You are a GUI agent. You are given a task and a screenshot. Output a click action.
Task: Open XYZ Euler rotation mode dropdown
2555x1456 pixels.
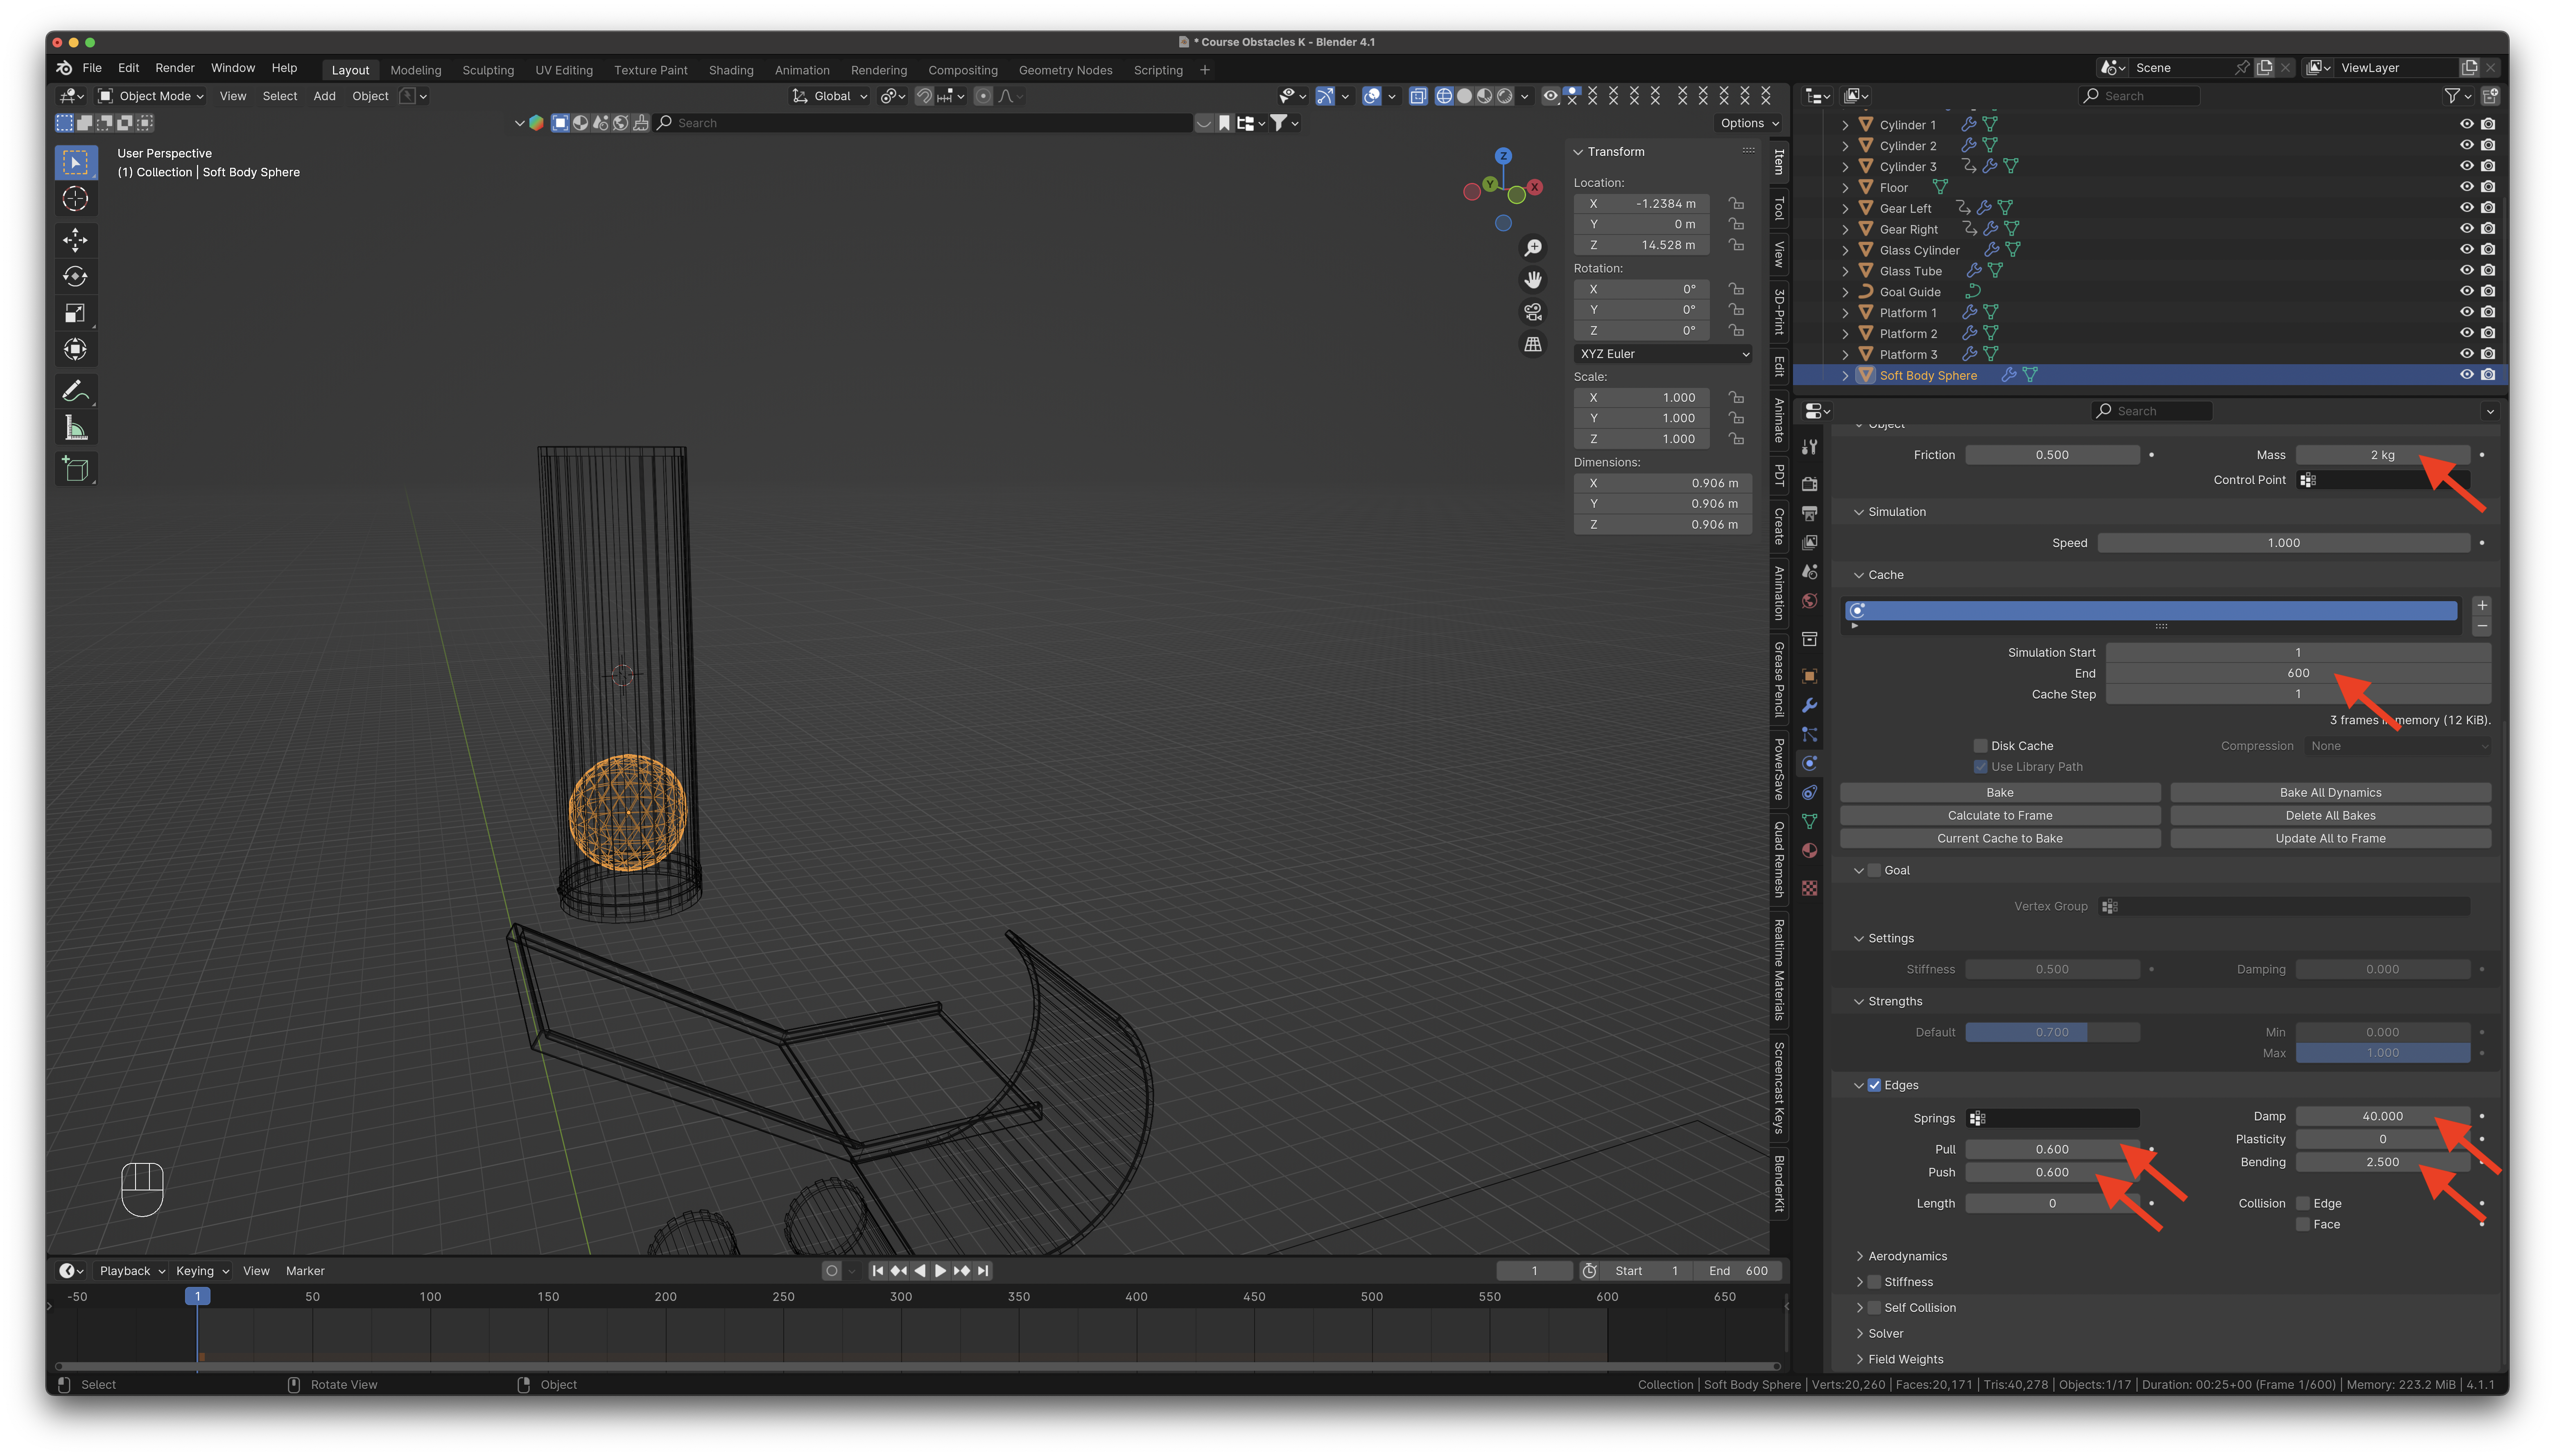[x=1663, y=354]
